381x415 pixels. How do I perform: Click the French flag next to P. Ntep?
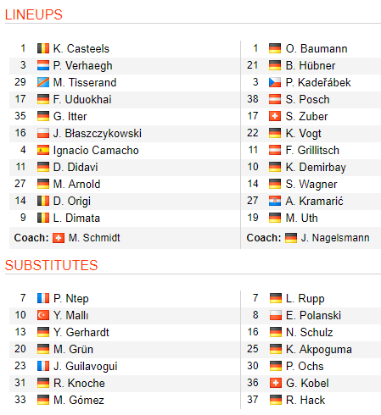(x=43, y=298)
